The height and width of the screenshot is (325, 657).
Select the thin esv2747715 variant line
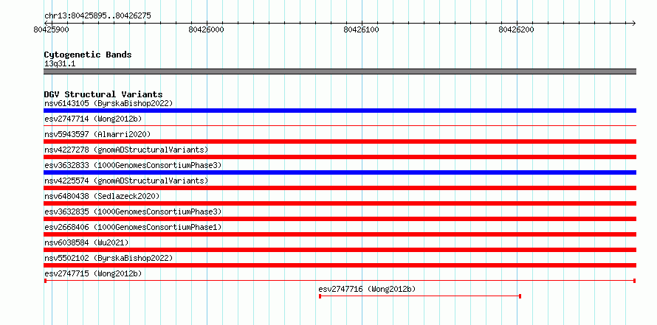click(x=340, y=280)
